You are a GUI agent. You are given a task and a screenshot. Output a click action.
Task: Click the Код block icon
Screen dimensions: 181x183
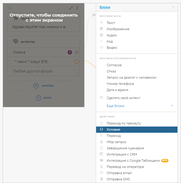pyautogui.click(x=101, y=41)
